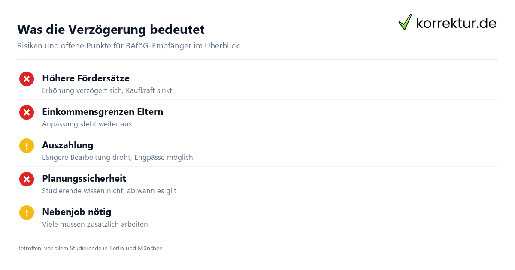This screenshot has height=270, width=515.
Task: Click the footnote about Berlin und München
Action: tap(90, 248)
